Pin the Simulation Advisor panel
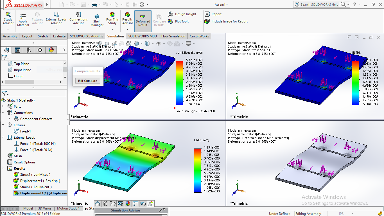 [x=161, y=210]
